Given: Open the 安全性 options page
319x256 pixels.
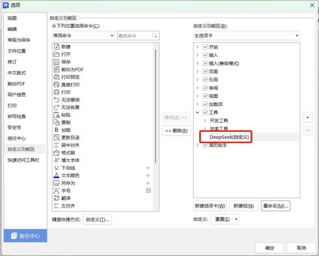Looking at the screenshot, I should coord(14,127).
